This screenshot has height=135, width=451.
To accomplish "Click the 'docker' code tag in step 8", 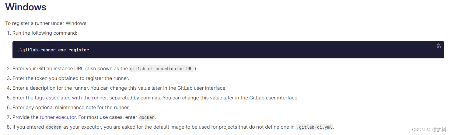I will [54, 127].
